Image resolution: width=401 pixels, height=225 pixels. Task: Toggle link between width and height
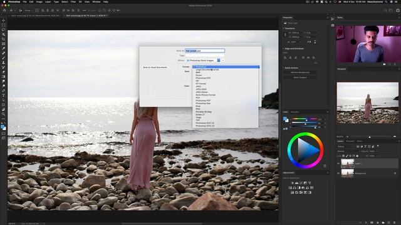point(286,35)
